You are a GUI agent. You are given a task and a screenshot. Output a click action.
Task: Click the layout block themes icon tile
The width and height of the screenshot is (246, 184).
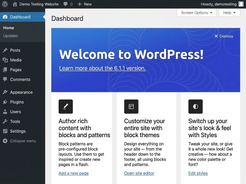(131, 106)
